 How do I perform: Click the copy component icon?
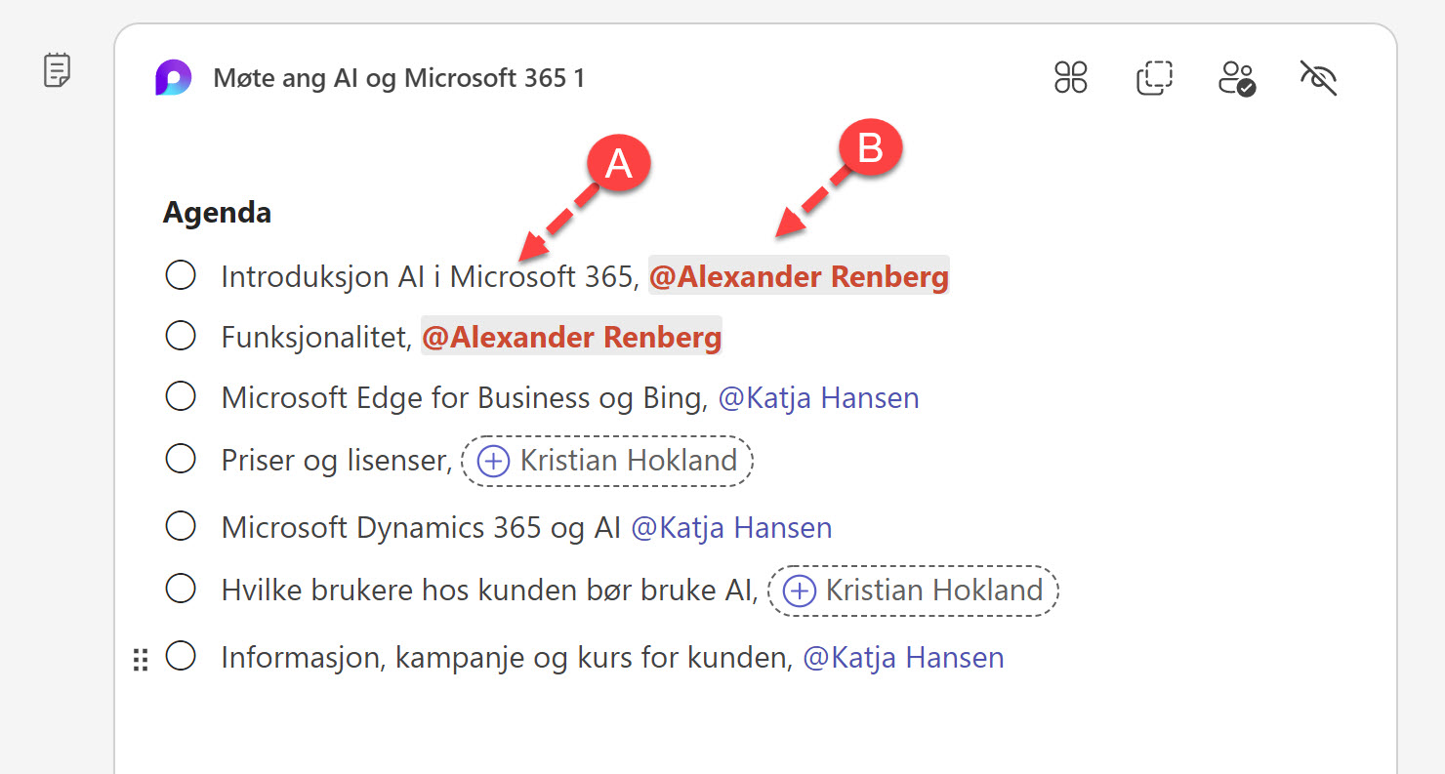click(1153, 78)
